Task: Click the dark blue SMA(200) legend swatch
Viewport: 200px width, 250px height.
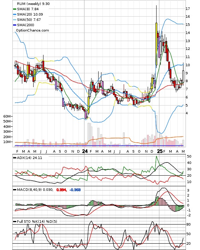Action: pos(14,25)
